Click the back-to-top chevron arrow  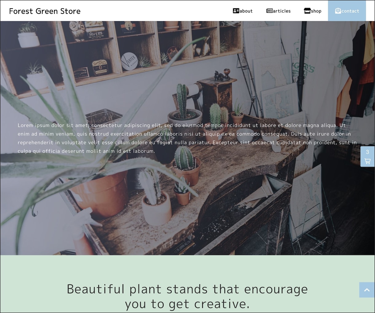point(367,290)
